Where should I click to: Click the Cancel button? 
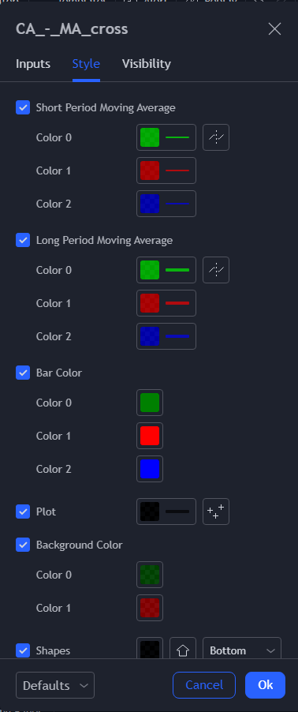point(204,685)
